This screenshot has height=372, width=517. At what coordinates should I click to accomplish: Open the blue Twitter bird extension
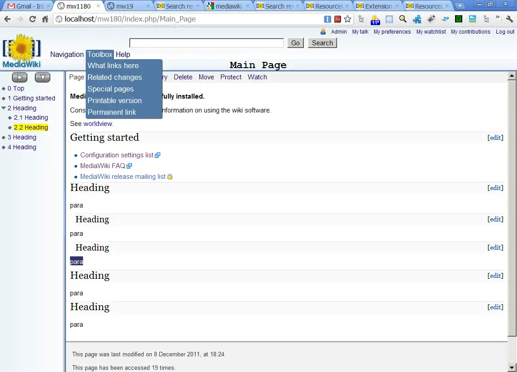tap(445, 19)
